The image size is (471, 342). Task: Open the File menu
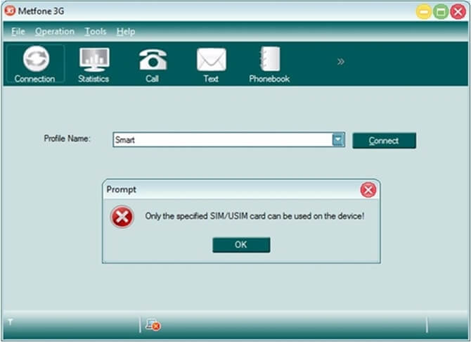(18, 31)
